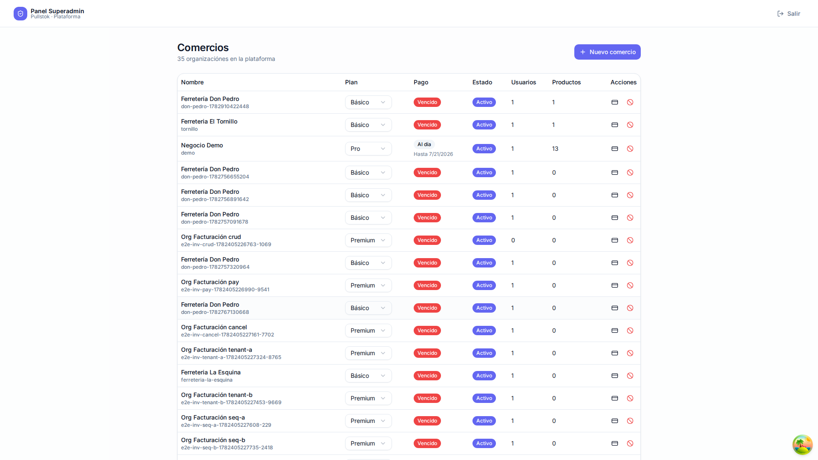Click the users count 0 for Org Facturación crud
The height and width of the screenshot is (460, 818).
[513, 240]
